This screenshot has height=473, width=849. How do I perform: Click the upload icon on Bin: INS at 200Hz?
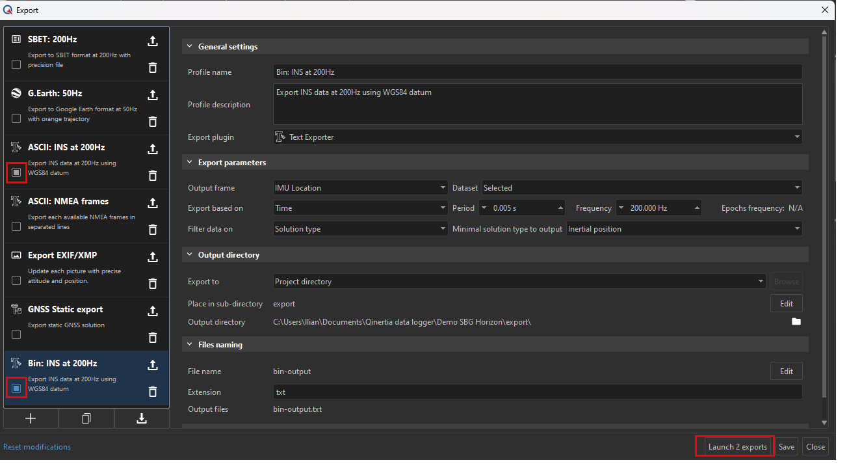tap(153, 365)
